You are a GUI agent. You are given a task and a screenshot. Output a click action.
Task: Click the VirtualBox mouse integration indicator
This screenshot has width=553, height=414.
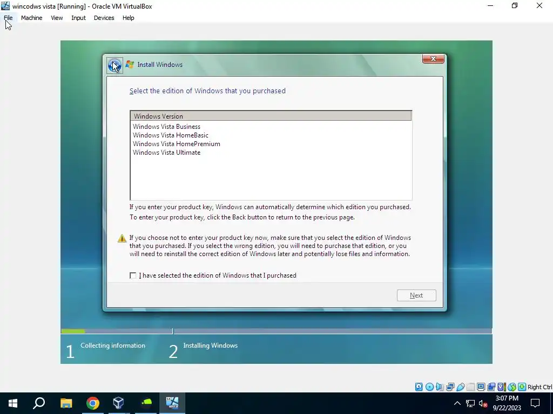click(512, 387)
